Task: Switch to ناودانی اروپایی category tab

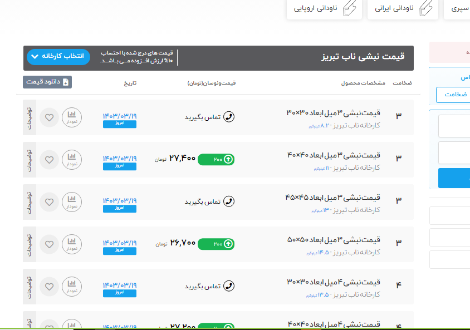Action: (x=324, y=9)
